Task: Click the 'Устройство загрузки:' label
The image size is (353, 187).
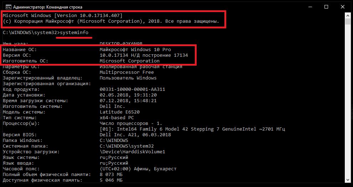Action: pyautogui.click(x=31, y=152)
